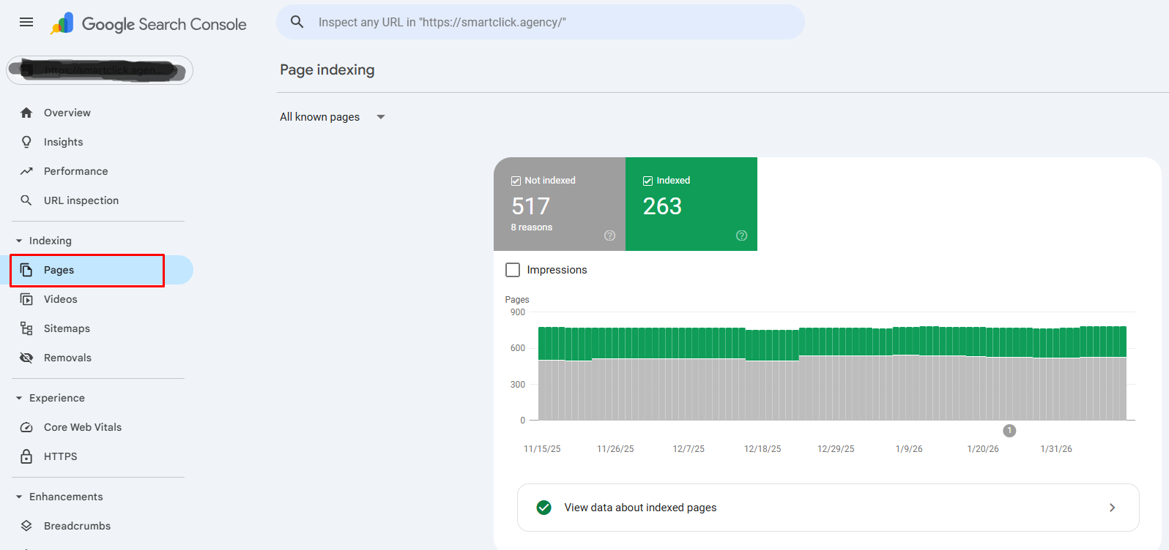Collapse the Enhancements section
This screenshot has width=1169, height=550.
pos(19,497)
